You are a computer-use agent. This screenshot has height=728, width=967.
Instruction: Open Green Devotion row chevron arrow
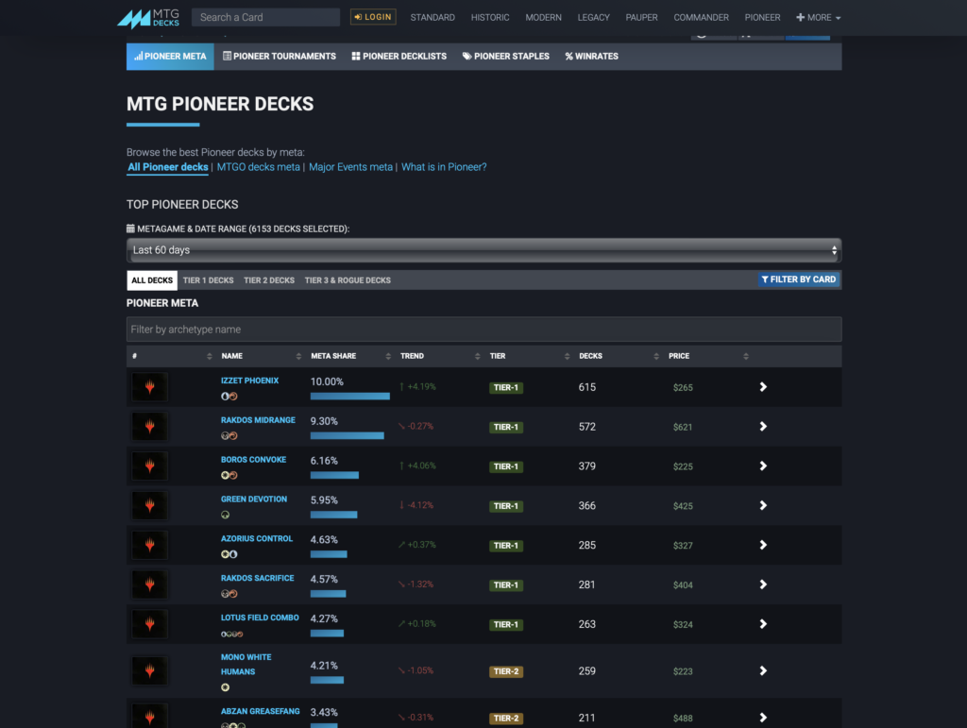(763, 505)
